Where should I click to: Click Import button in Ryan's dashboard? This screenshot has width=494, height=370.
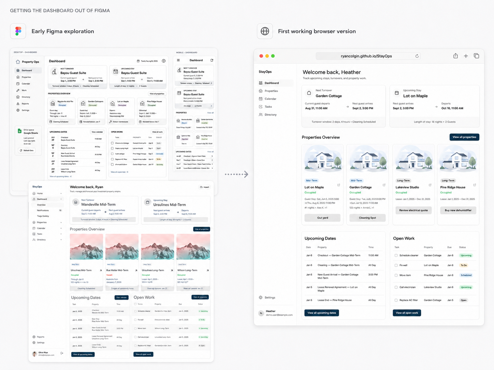[205, 187]
